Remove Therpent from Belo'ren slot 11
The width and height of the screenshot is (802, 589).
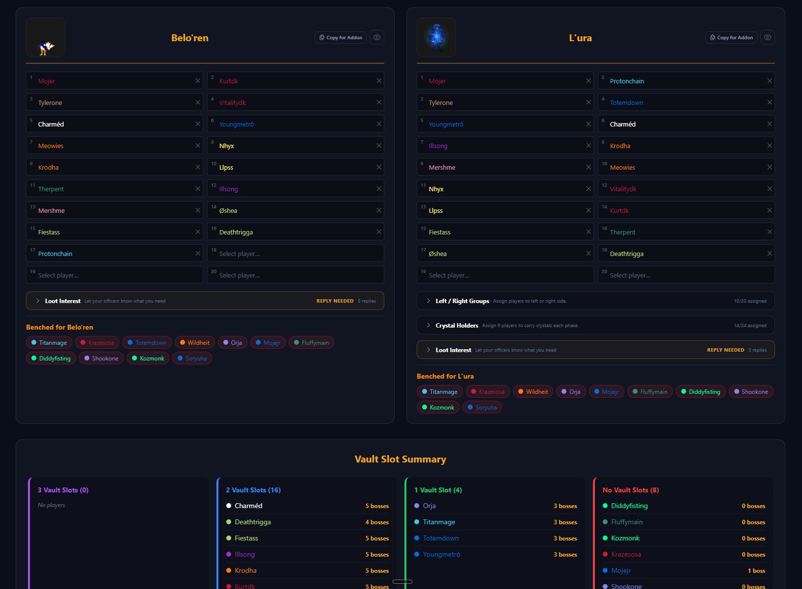[x=198, y=189]
